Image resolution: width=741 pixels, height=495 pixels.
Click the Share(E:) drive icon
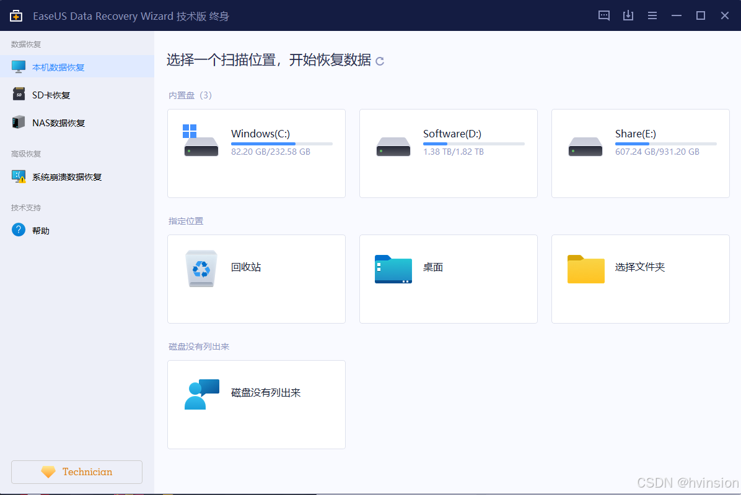tap(585, 146)
